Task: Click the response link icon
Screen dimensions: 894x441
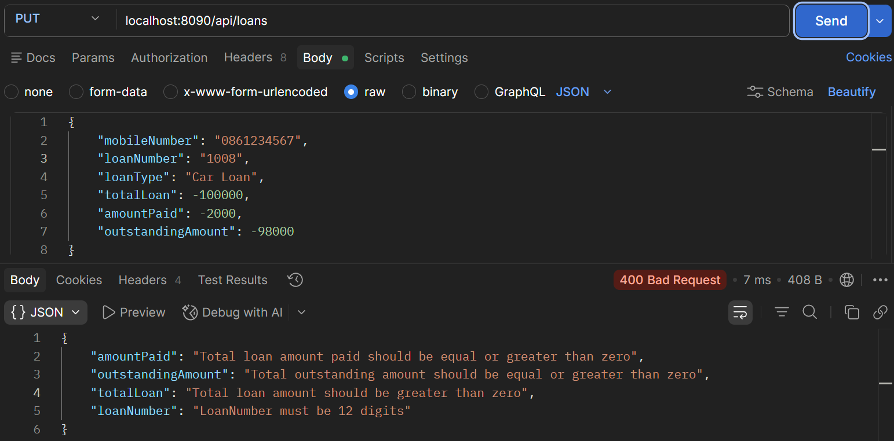Action: pyautogui.click(x=880, y=313)
